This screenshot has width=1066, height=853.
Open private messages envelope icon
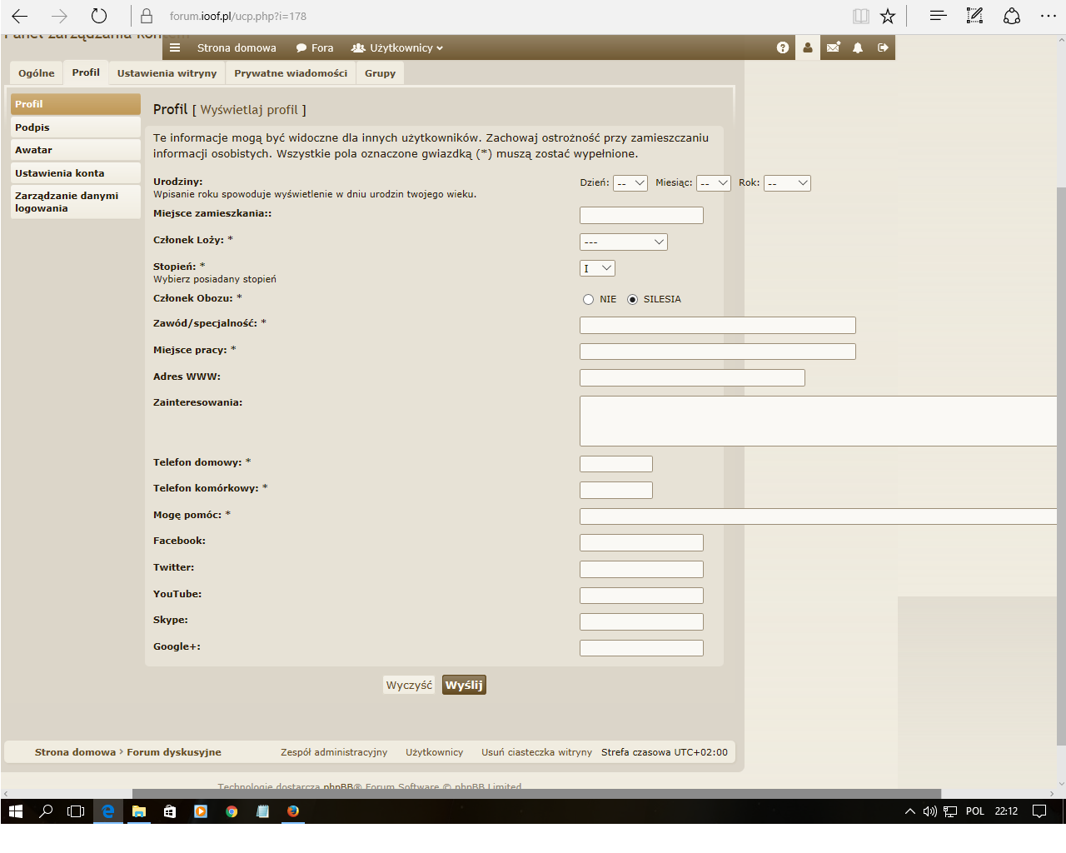833,47
